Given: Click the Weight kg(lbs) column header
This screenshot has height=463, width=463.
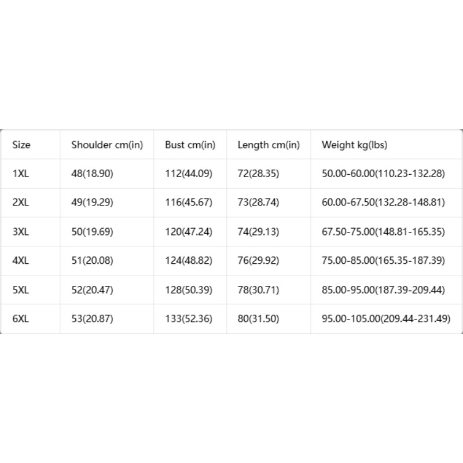Looking at the screenshot, I should coord(354,145).
